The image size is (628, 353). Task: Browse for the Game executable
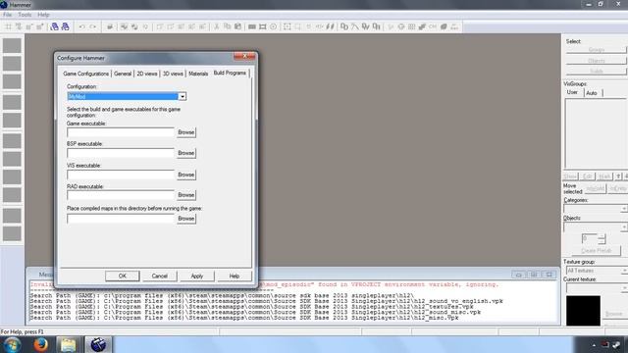[185, 132]
